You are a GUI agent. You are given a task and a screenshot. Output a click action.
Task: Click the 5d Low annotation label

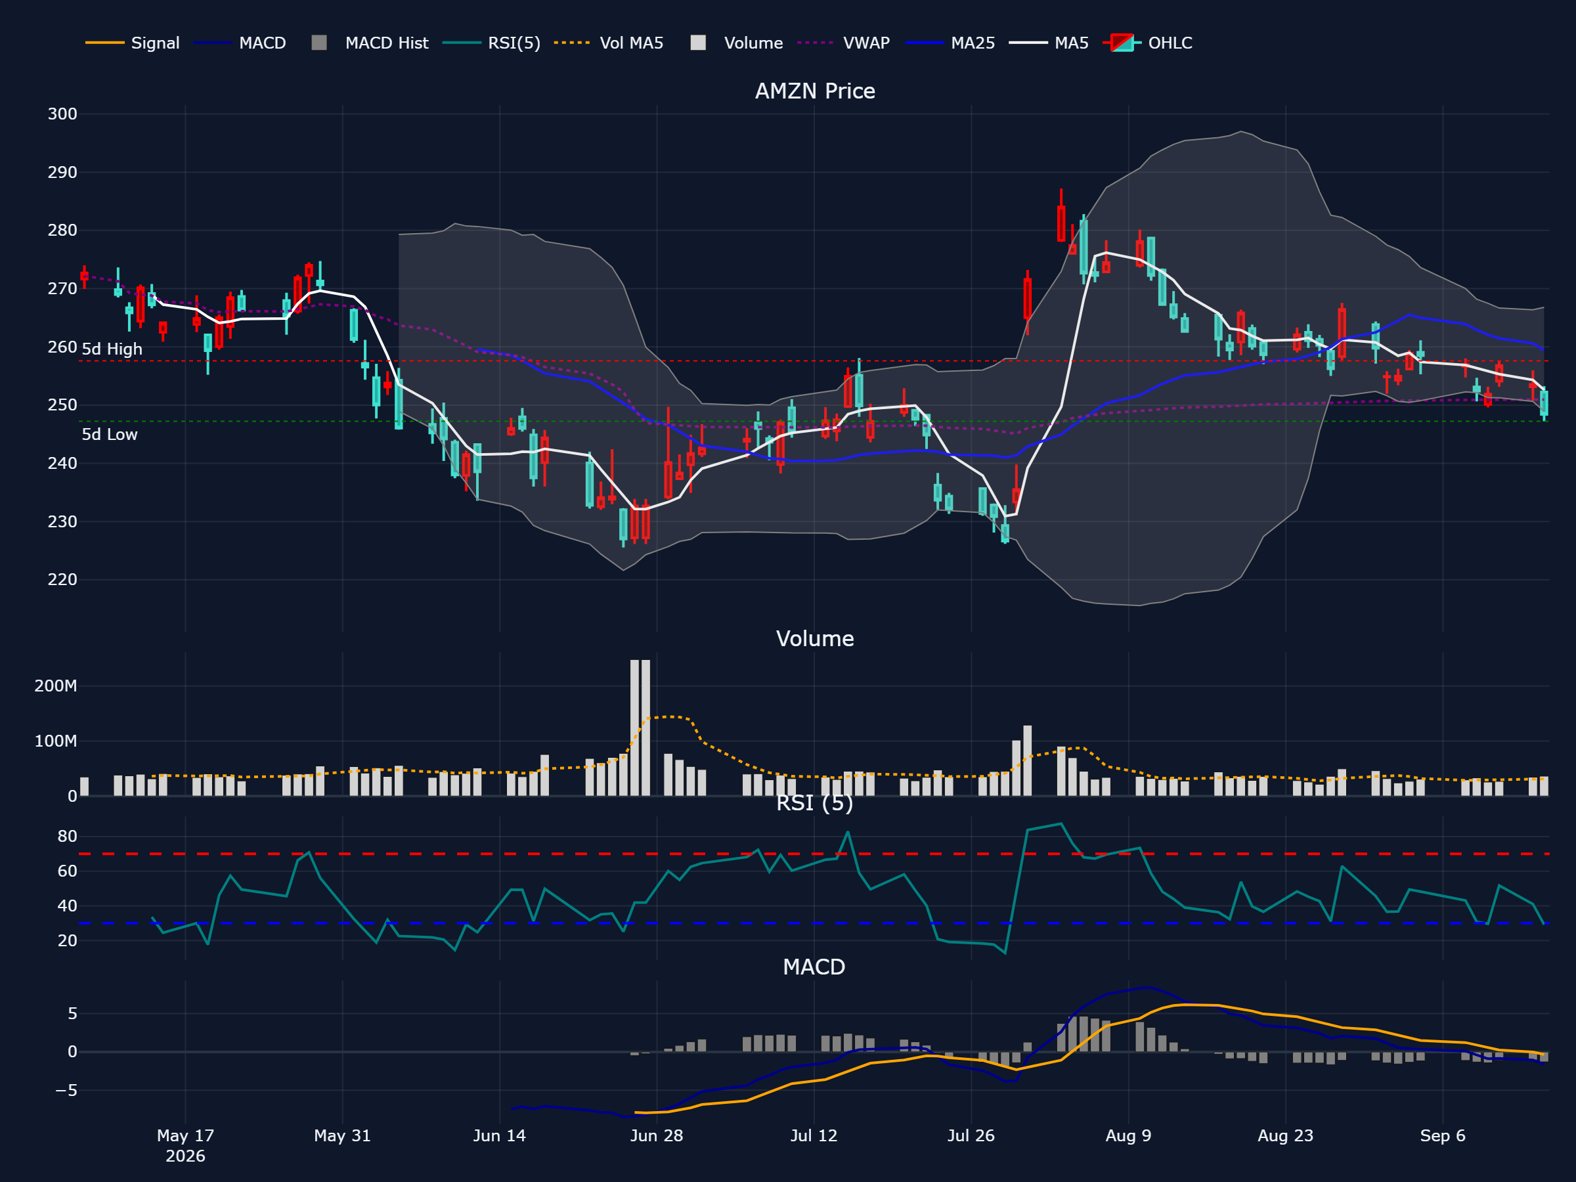[x=110, y=435]
